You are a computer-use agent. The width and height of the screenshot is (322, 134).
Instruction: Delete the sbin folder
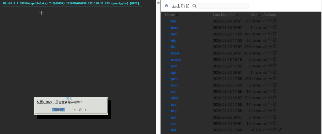click(x=275, y=98)
